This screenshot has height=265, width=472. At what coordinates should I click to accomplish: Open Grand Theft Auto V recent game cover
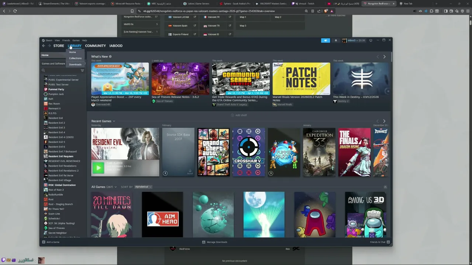(213, 152)
